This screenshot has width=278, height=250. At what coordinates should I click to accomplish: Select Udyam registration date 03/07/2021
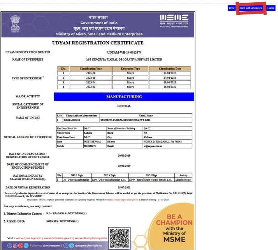[x=124, y=188]
